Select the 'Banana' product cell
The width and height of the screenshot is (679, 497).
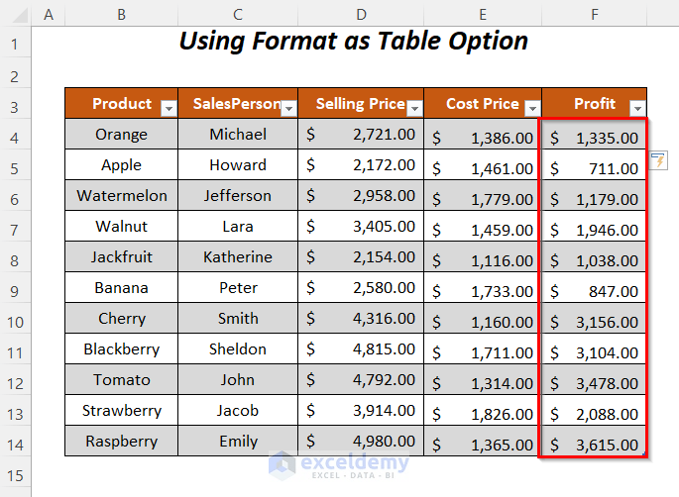pyautogui.click(x=122, y=288)
